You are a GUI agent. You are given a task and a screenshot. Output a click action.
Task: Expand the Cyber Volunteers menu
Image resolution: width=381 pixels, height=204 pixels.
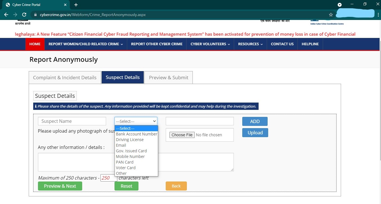coord(210,44)
